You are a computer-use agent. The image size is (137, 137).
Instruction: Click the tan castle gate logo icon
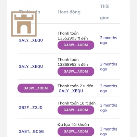click(x=24, y=24)
